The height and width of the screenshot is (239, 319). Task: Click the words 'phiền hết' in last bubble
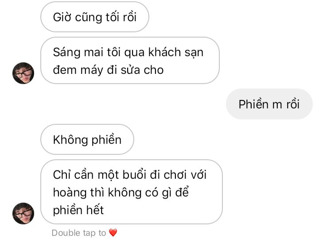pos(78,210)
